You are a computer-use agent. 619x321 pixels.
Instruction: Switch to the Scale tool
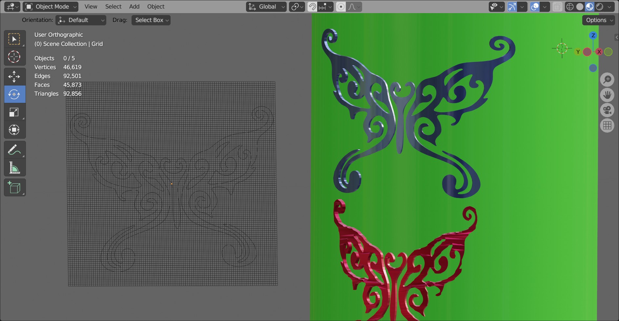coord(14,112)
